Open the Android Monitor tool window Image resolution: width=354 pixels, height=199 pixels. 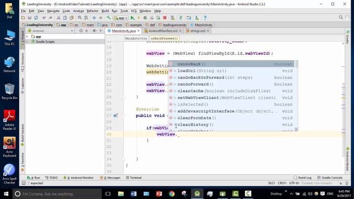click(79, 178)
